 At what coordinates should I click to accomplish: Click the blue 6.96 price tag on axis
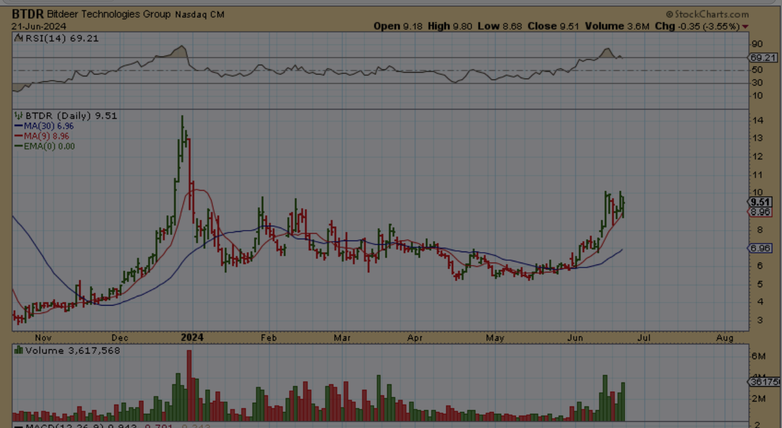point(761,248)
